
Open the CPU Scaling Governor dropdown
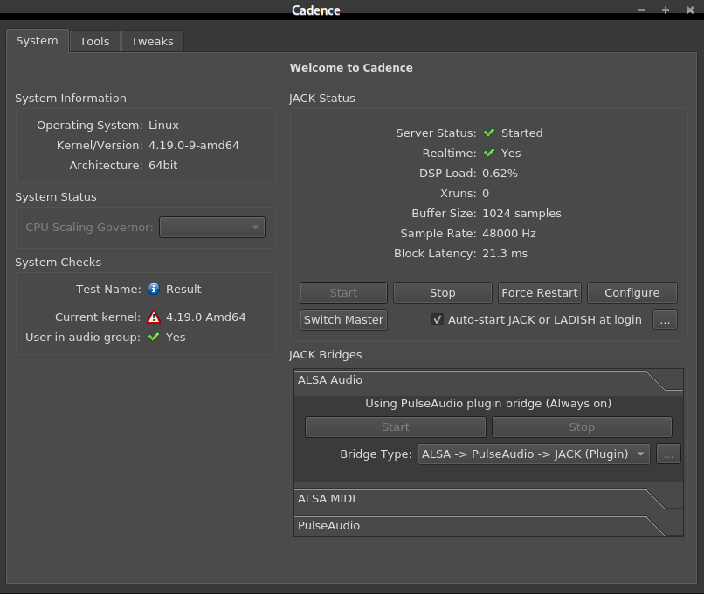(212, 228)
